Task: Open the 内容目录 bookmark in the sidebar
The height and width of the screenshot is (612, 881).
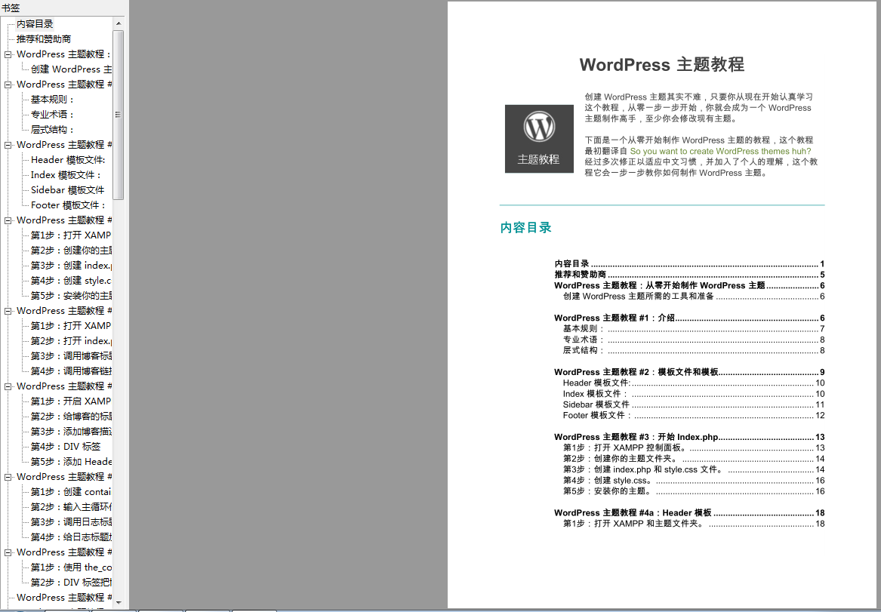Action: [x=35, y=23]
